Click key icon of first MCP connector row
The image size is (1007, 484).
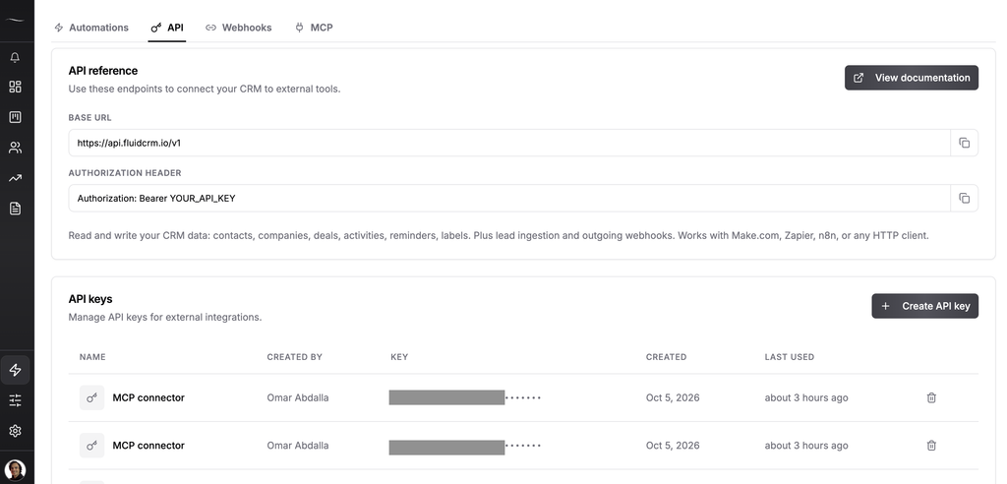tap(91, 397)
